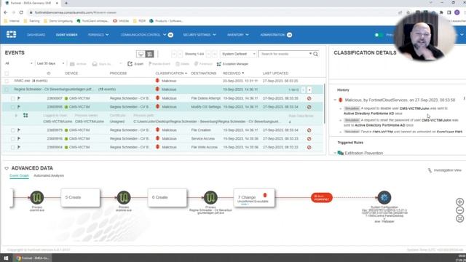This screenshot has height=262, width=466.
Task: Fit the event graph to screen
Action: tap(459, 218)
